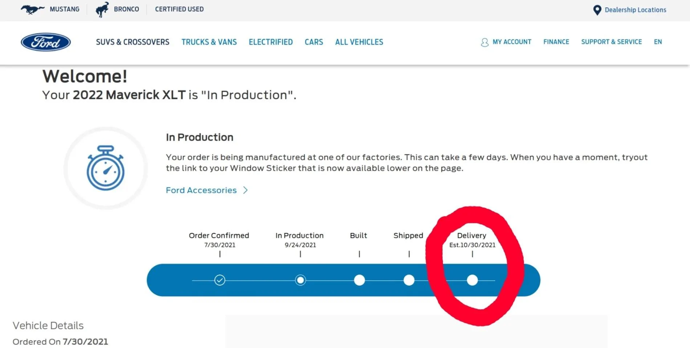Image resolution: width=690 pixels, height=348 pixels.
Task: Switch language using the EN selector
Action: pos(658,42)
